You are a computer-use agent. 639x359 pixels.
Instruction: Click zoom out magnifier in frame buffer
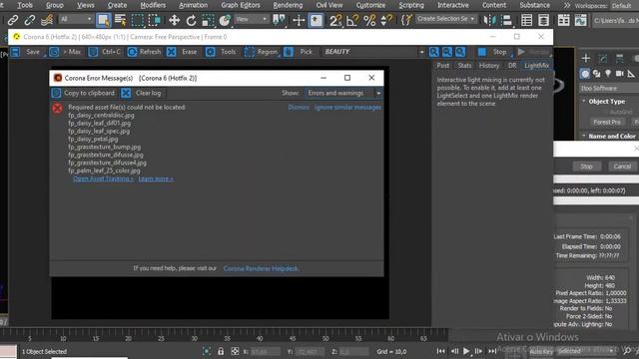coord(447,52)
